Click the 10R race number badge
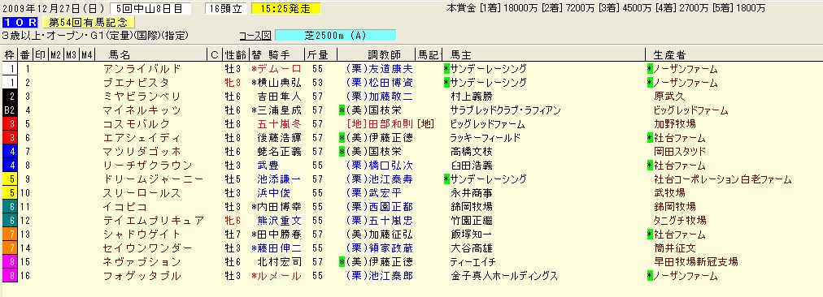The height and width of the screenshot is (297, 823). (20, 23)
